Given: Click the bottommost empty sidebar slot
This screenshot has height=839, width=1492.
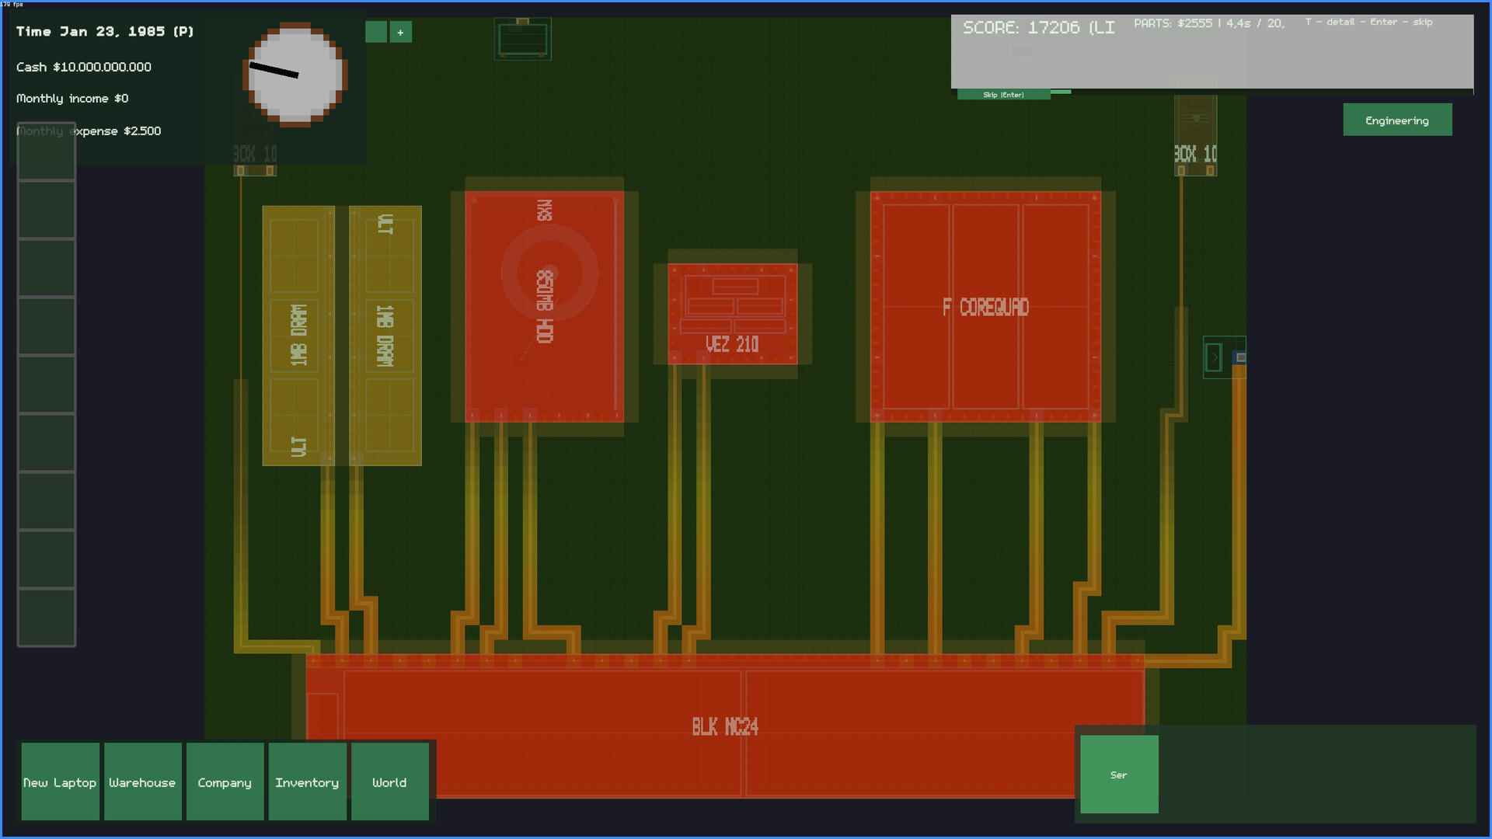Looking at the screenshot, I should 47,618.
